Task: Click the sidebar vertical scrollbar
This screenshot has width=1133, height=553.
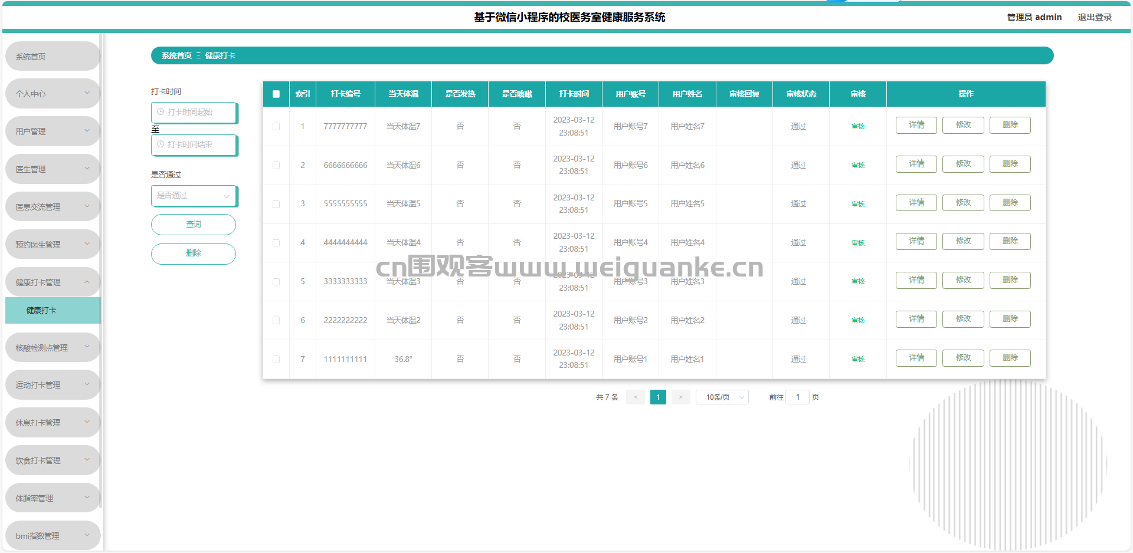Action: 101,271
